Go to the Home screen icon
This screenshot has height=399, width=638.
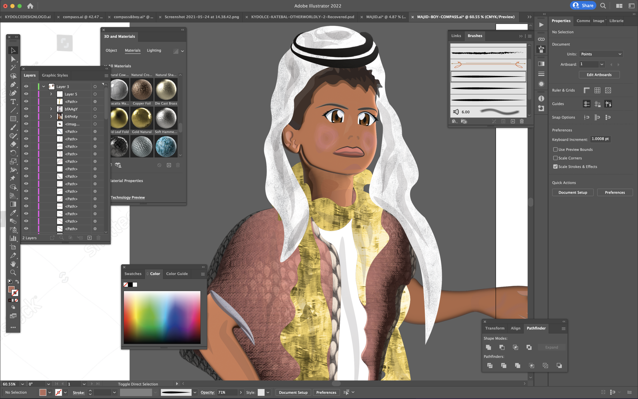(30, 6)
